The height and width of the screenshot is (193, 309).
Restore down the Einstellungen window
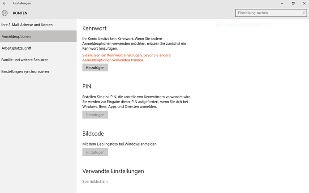coord(293,3)
